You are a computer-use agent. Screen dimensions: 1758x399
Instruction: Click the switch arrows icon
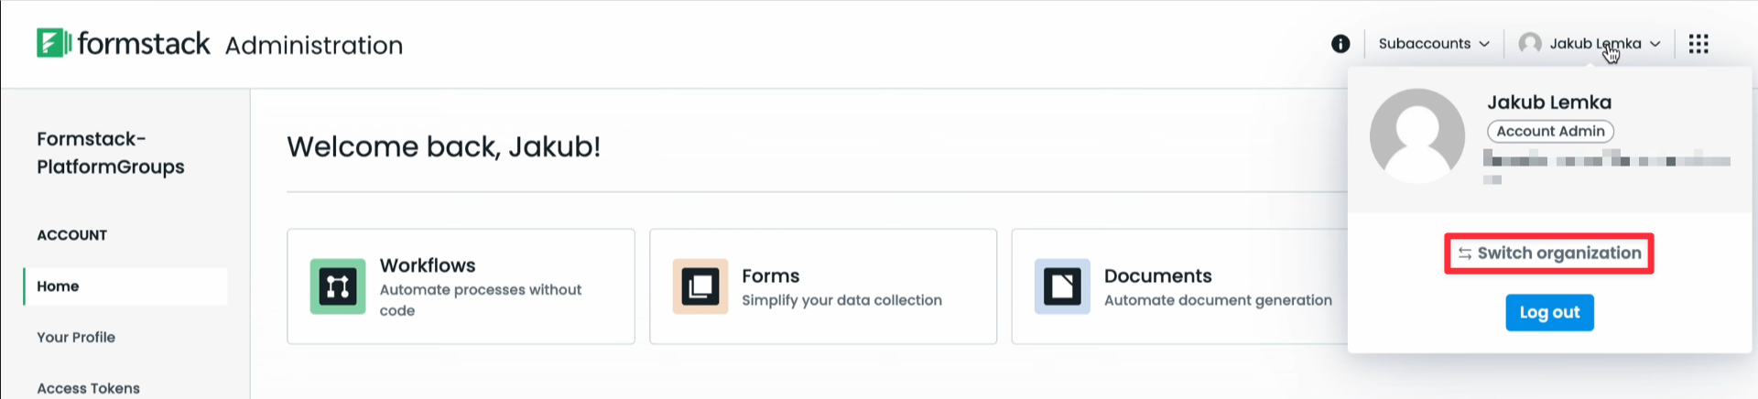(x=1465, y=253)
